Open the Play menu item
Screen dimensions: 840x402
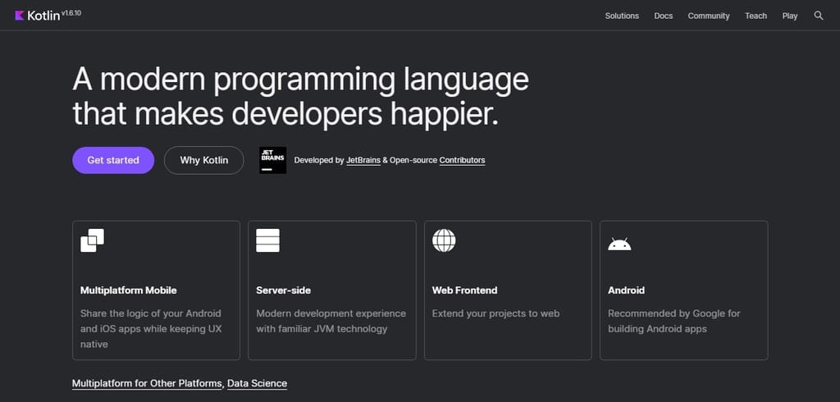(x=790, y=16)
